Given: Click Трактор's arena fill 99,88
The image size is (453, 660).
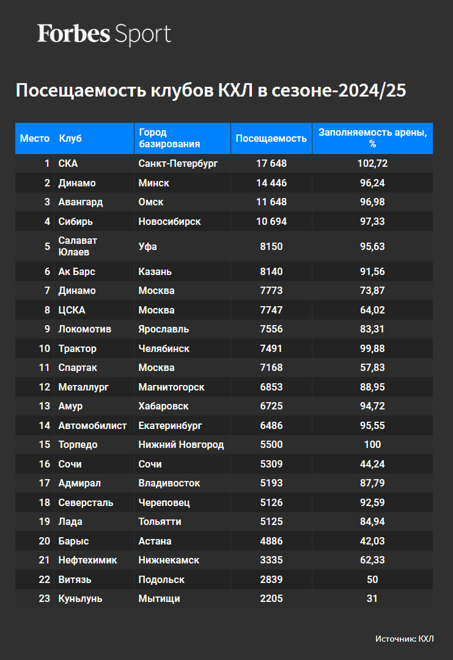Looking at the screenshot, I should (372, 348).
